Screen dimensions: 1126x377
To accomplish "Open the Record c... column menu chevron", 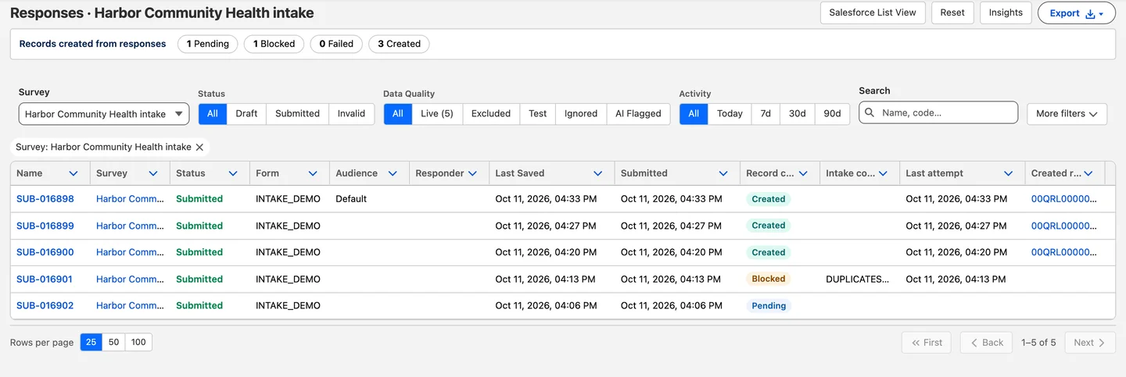I will tap(803, 173).
